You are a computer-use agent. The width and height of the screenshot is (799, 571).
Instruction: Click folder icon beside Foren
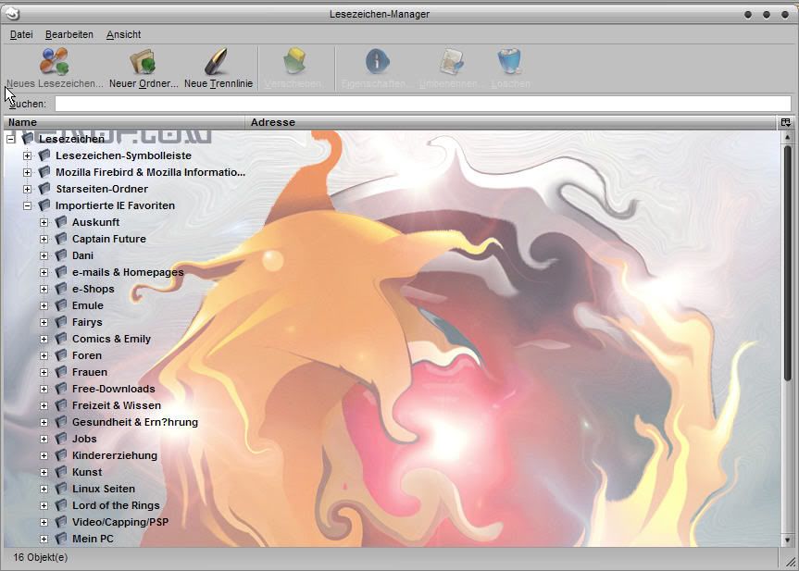click(x=61, y=355)
